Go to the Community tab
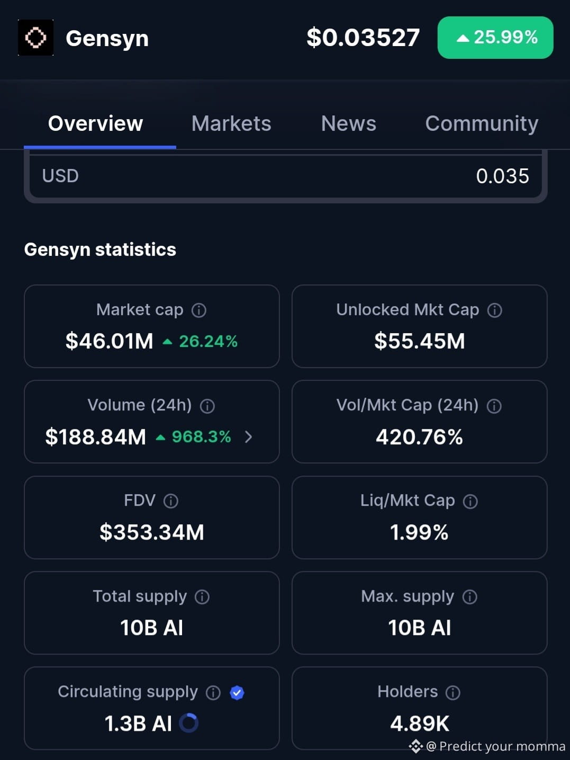This screenshot has width=570, height=760. pyautogui.click(x=482, y=123)
